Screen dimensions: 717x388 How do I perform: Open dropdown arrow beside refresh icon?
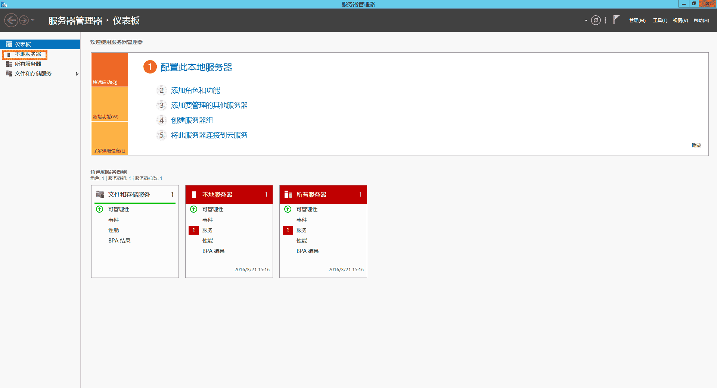point(586,21)
